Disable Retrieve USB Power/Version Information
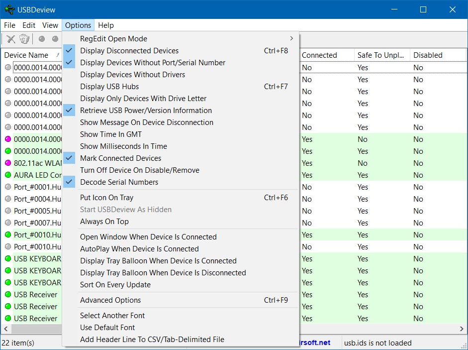The image size is (468, 350). coord(181,111)
